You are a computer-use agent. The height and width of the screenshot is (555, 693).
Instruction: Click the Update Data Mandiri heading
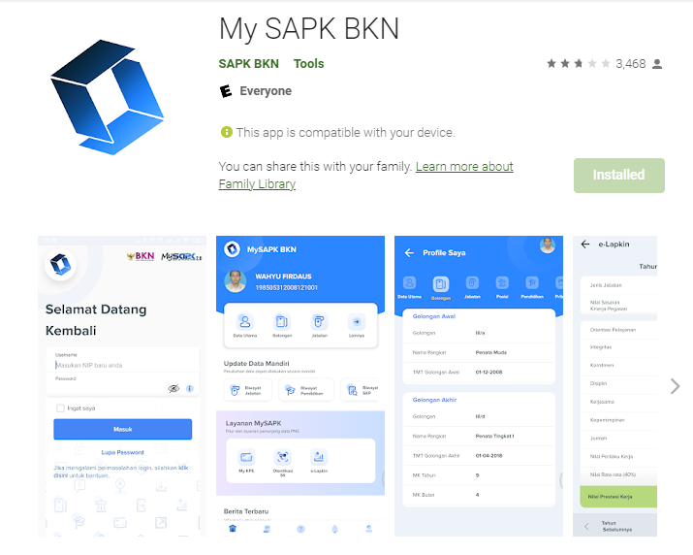[x=256, y=363]
